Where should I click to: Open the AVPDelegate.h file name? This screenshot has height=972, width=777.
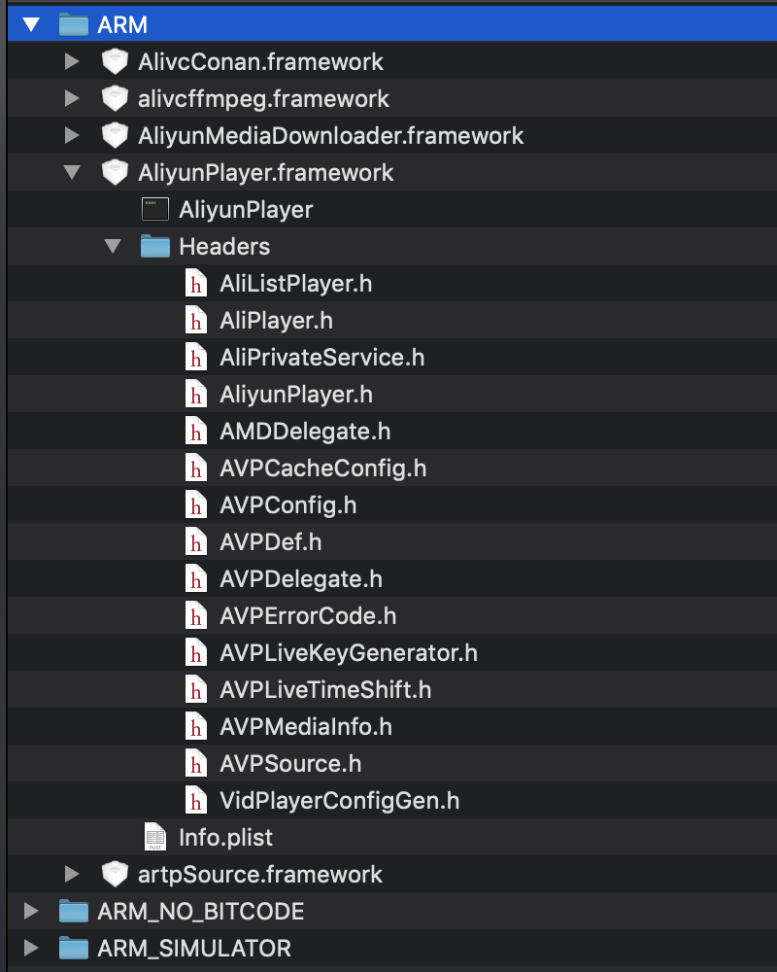click(301, 579)
